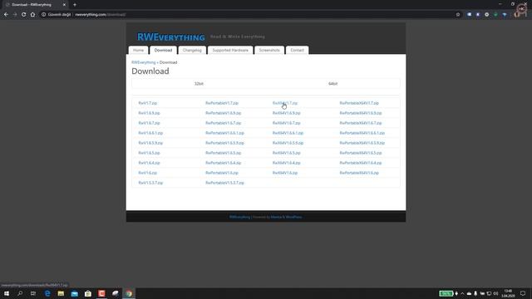Screen dimensions: 532x299
Task: Open the Supported Hardware tab
Action: tap(230, 50)
